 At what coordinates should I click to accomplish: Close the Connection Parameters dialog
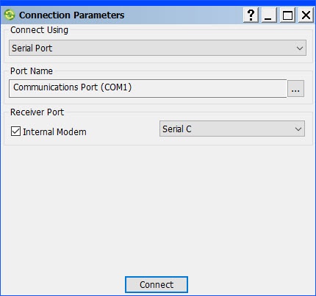pyautogui.click(x=306, y=15)
